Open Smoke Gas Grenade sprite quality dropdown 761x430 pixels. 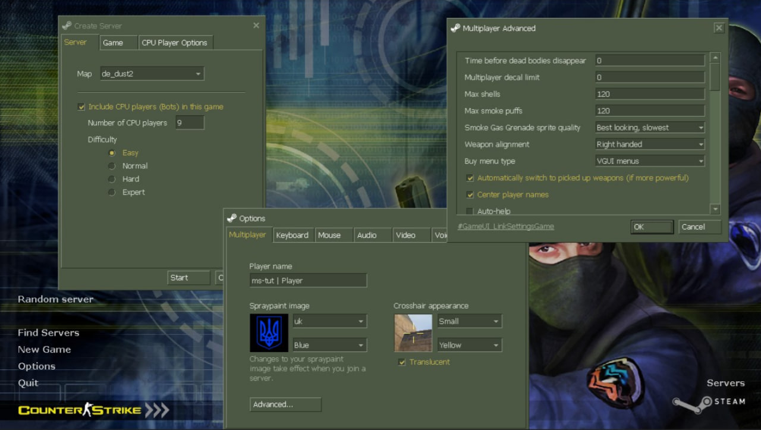pos(650,127)
